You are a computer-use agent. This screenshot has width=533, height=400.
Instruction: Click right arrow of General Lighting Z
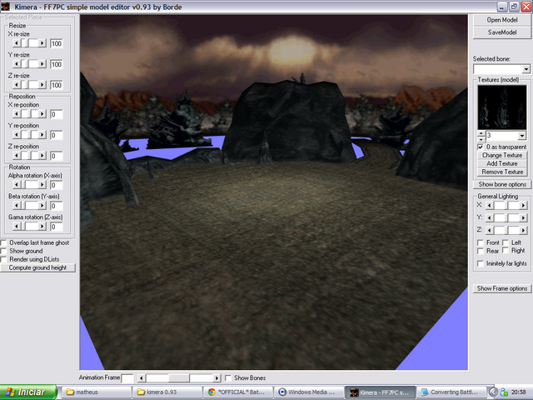pyautogui.click(x=524, y=230)
